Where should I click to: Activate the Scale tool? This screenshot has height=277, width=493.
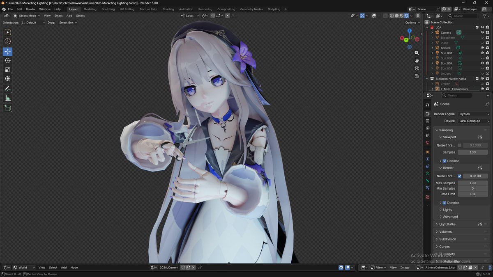tap(7, 70)
